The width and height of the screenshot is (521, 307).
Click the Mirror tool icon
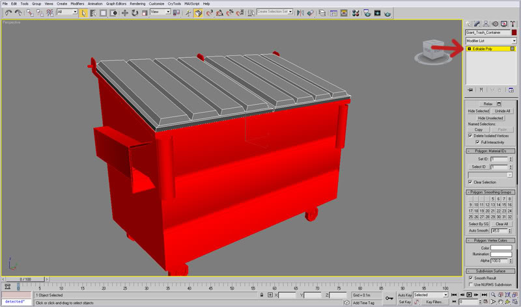tap(300, 13)
